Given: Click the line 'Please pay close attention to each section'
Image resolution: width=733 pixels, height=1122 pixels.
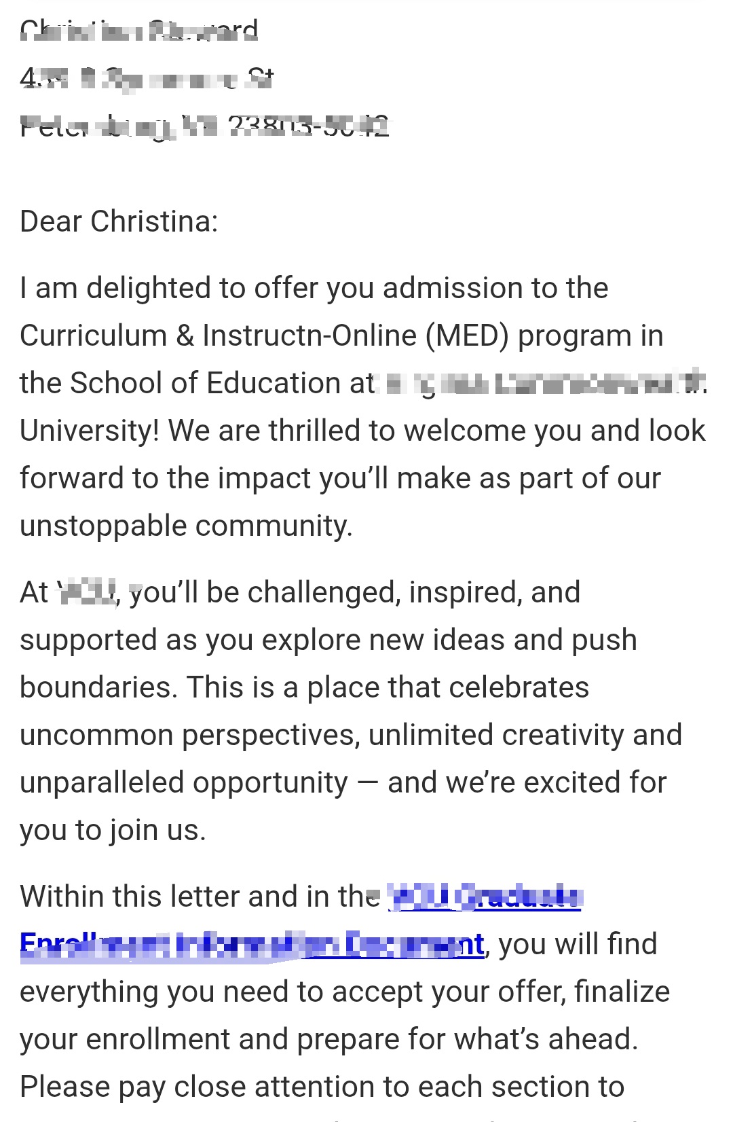Looking at the screenshot, I should (x=322, y=1087).
